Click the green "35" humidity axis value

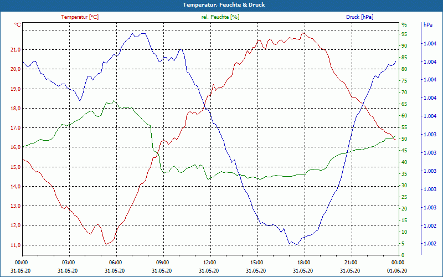click(x=404, y=174)
